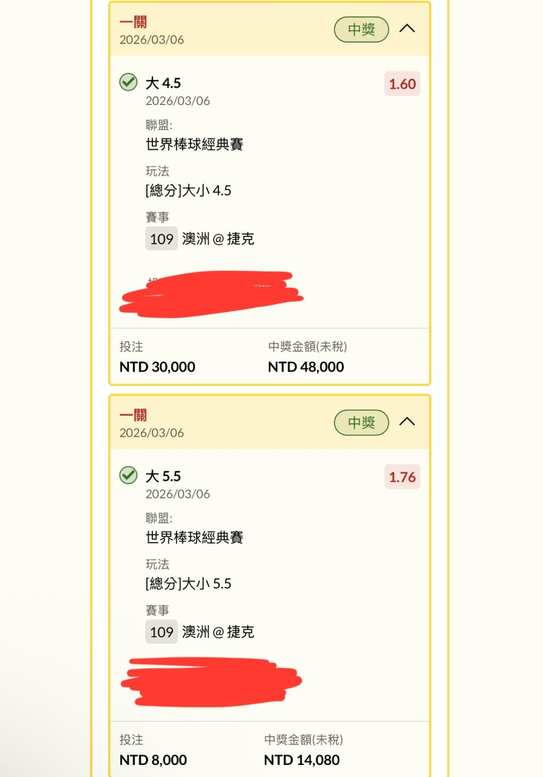The height and width of the screenshot is (777, 543).
Task: Select the 1.76 odds tag
Action: [402, 477]
